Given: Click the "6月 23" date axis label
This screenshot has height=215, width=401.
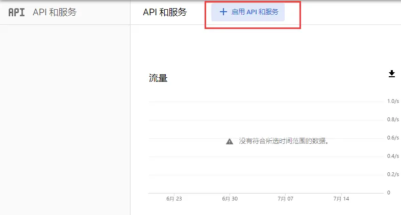Looking at the screenshot, I should pyautogui.click(x=174, y=199).
